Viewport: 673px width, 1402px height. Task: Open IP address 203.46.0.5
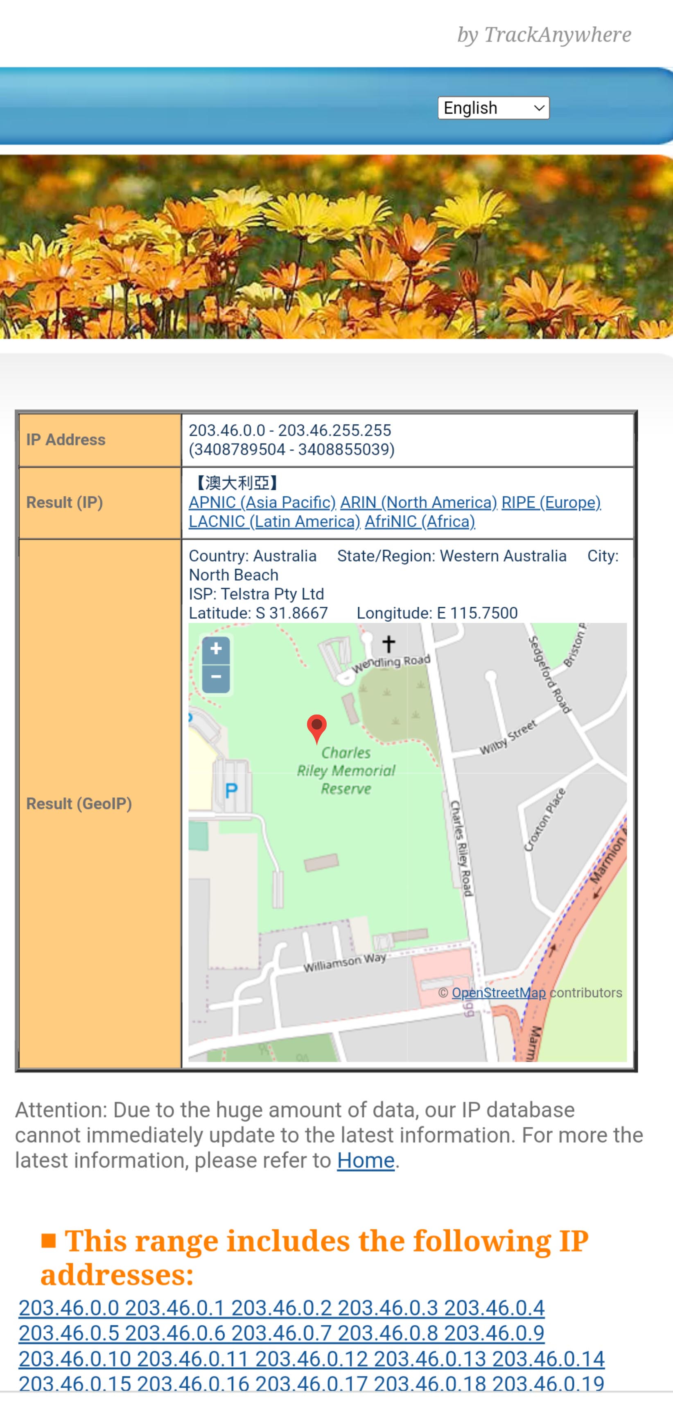coord(68,1333)
